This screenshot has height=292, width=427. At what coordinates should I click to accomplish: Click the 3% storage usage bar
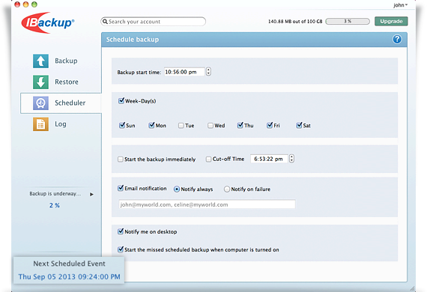point(348,21)
